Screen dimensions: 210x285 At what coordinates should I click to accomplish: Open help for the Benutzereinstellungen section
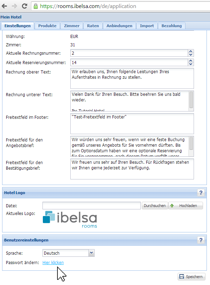click(201, 240)
